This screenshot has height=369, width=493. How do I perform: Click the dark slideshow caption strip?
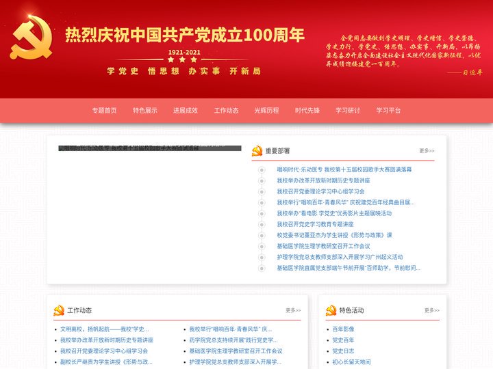point(150,148)
